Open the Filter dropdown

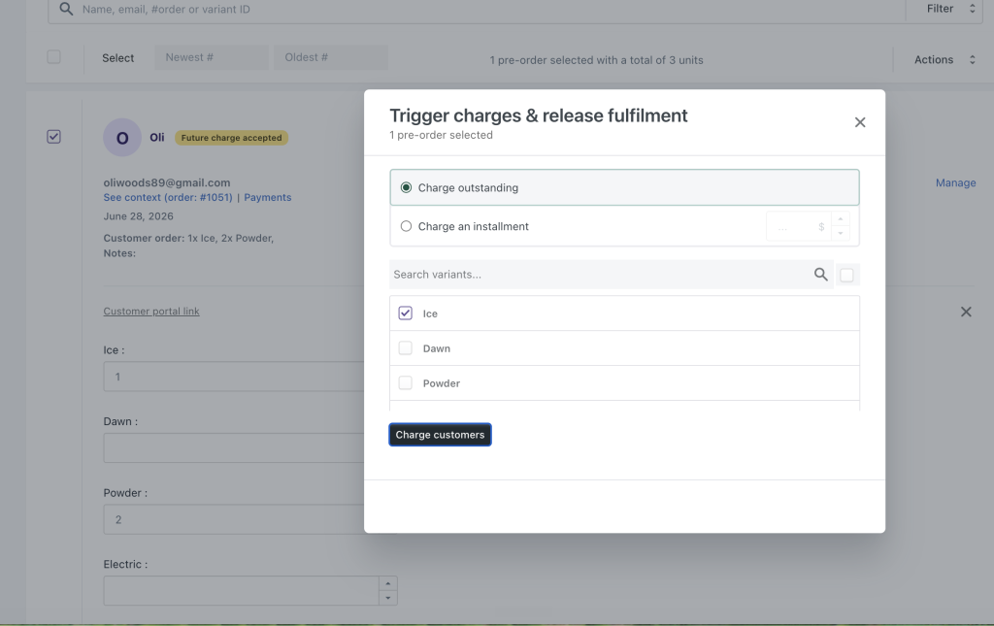[x=949, y=9]
